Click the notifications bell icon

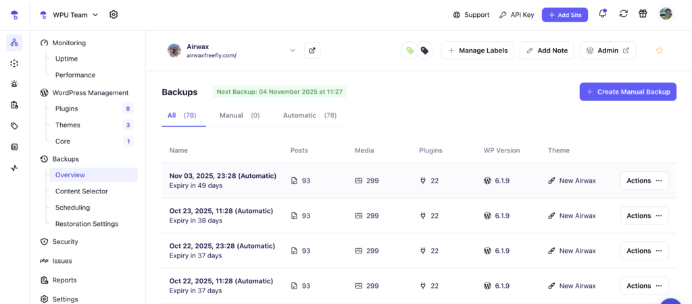[x=602, y=14]
